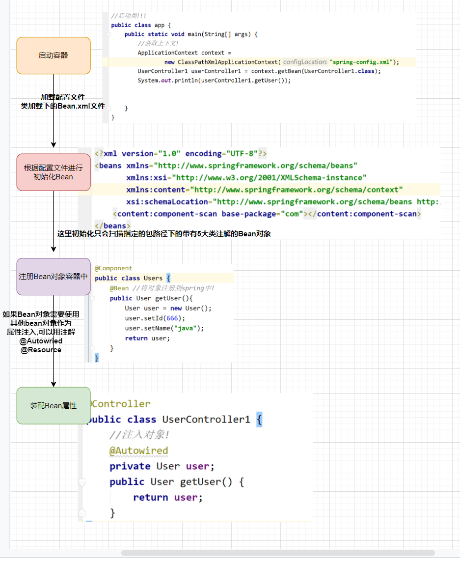Viewport: 460px width, 565px height.
Task: Select the purple 注册Bean对象容器中 box
Action: coord(54,277)
